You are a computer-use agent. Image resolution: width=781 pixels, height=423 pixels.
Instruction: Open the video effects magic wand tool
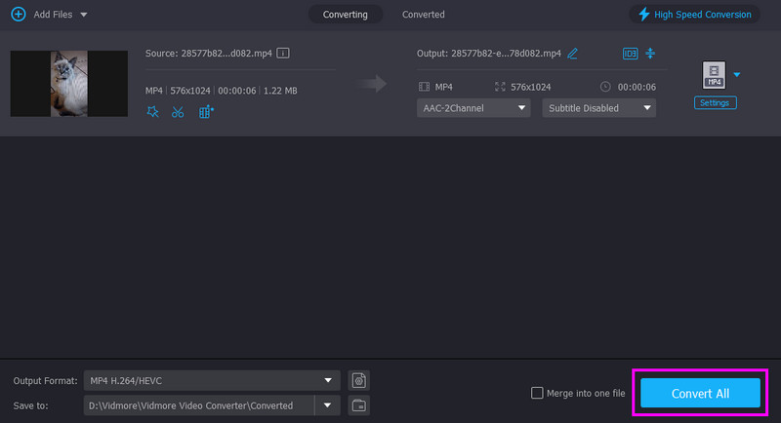pos(152,112)
